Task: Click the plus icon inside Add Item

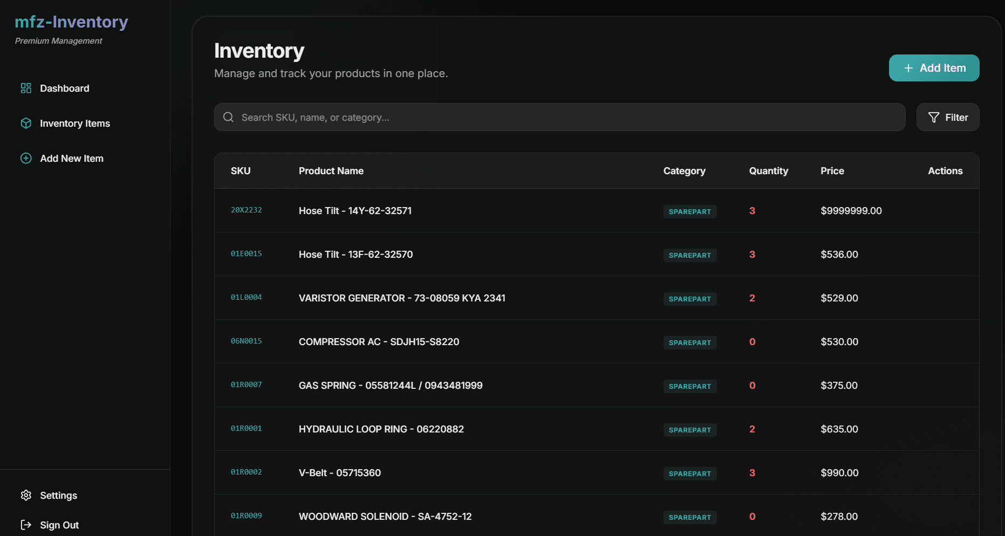Action: [x=907, y=68]
